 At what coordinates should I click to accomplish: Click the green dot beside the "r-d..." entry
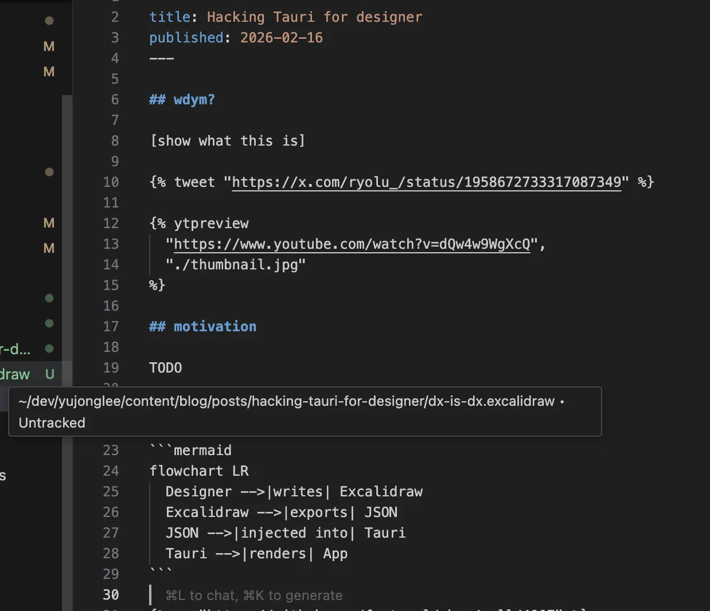tap(49, 348)
